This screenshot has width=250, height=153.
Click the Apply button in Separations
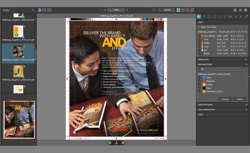point(240,99)
